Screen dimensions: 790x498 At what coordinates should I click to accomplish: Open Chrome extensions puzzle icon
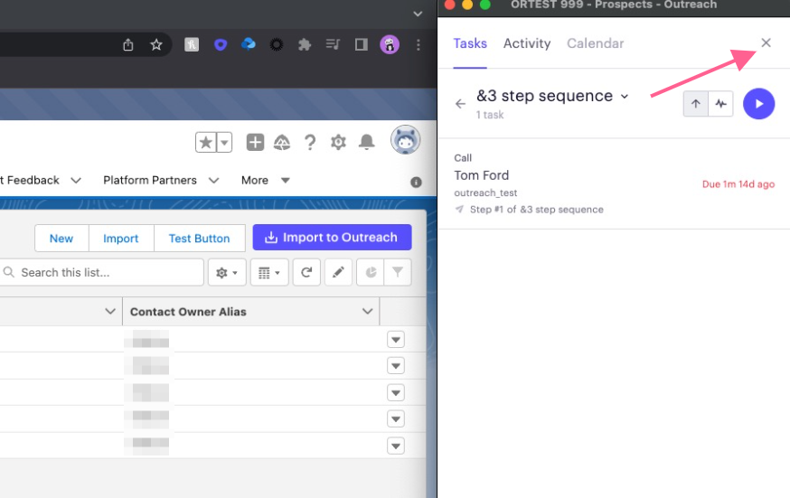tap(305, 44)
